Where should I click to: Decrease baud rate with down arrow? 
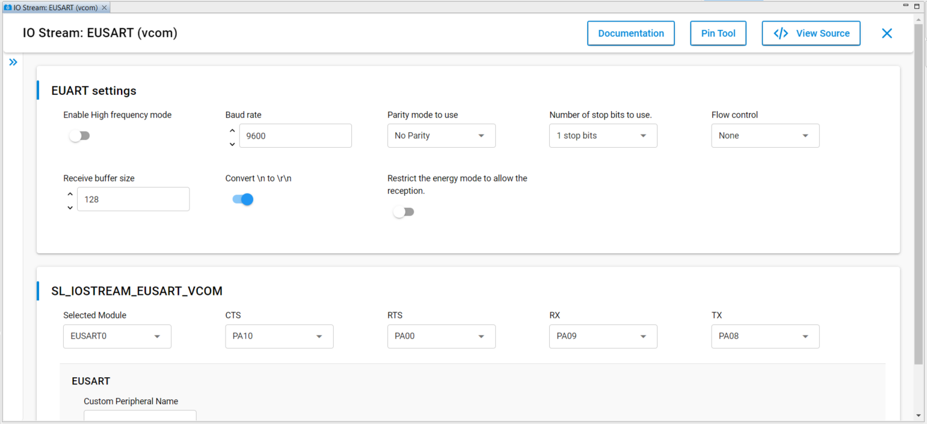point(232,144)
